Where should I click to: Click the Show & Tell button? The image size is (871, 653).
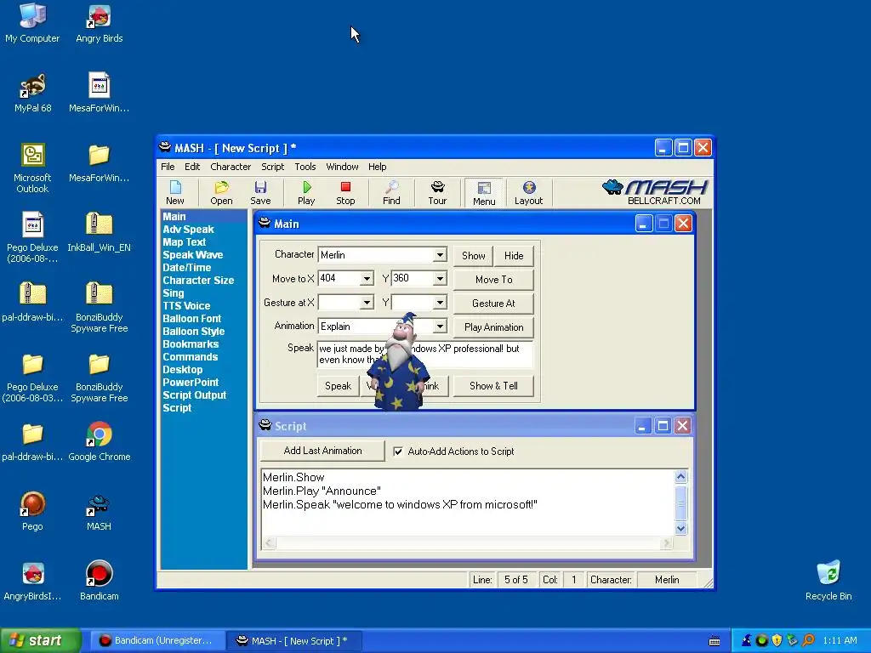(x=494, y=386)
